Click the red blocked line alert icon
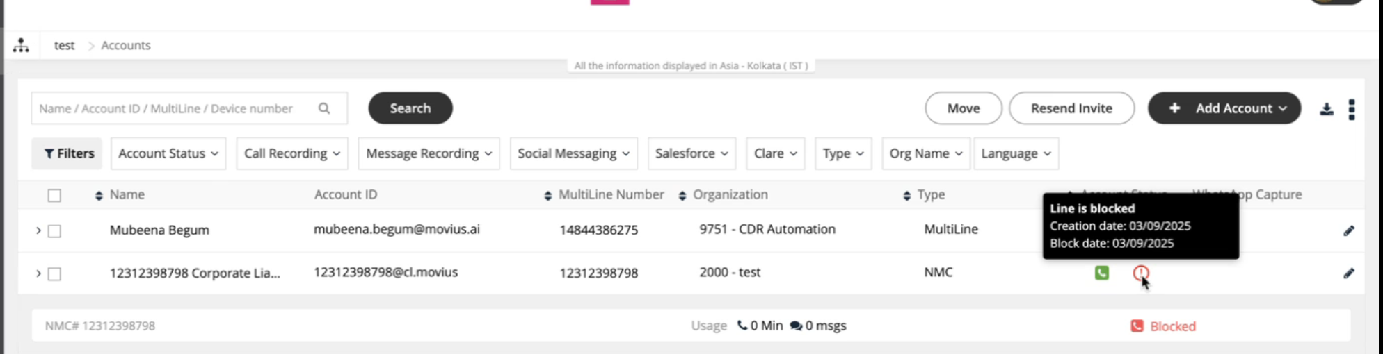Image resolution: width=1383 pixels, height=354 pixels. pos(1140,273)
